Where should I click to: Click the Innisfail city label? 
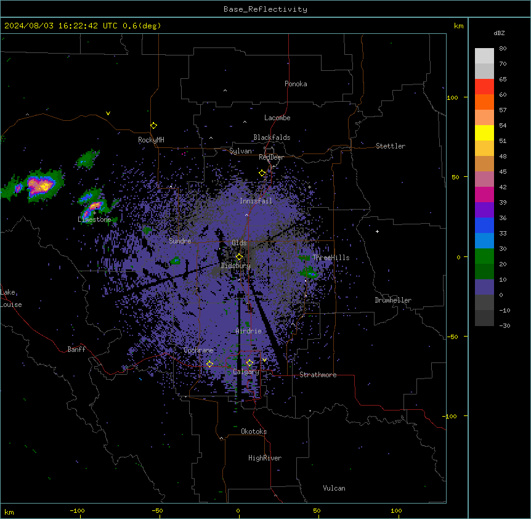click(x=256, y=201)
